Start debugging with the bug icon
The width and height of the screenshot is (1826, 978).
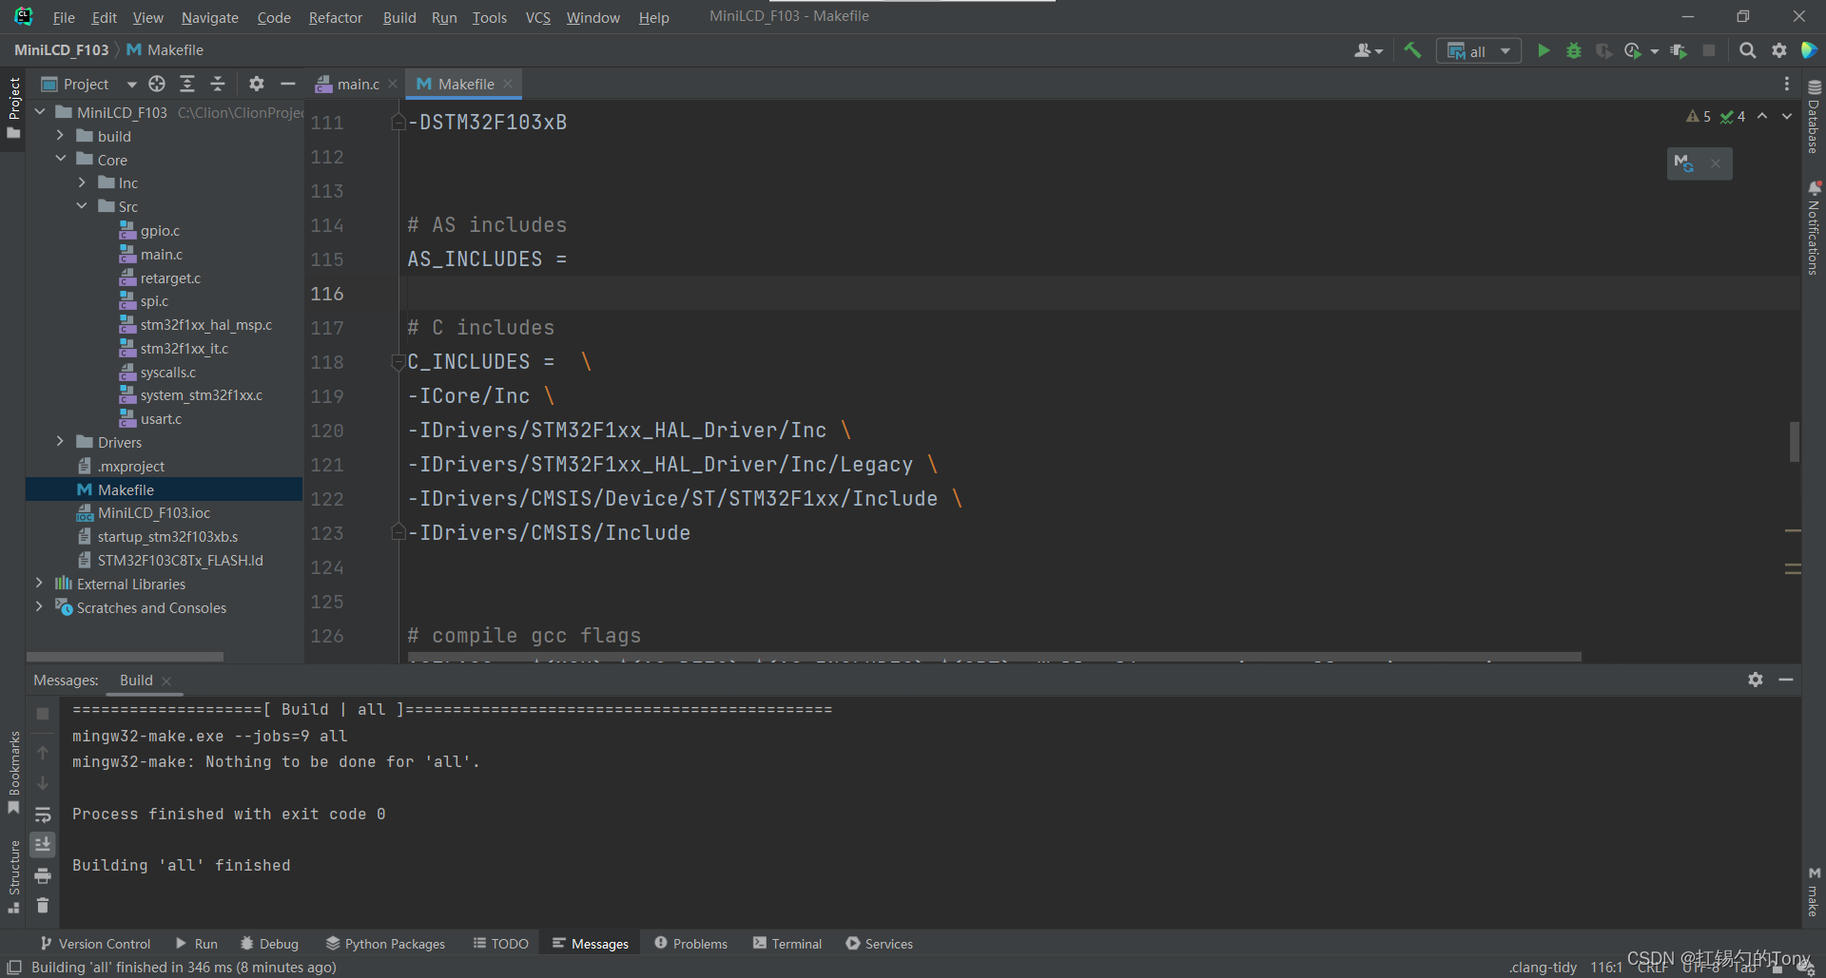[x=1574, y=50]
